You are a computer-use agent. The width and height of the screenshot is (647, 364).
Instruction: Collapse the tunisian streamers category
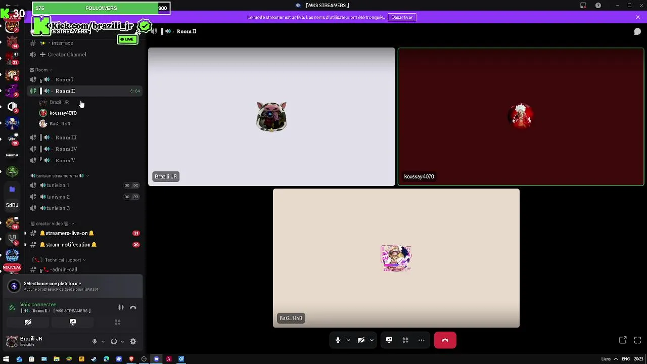[59, 176]
